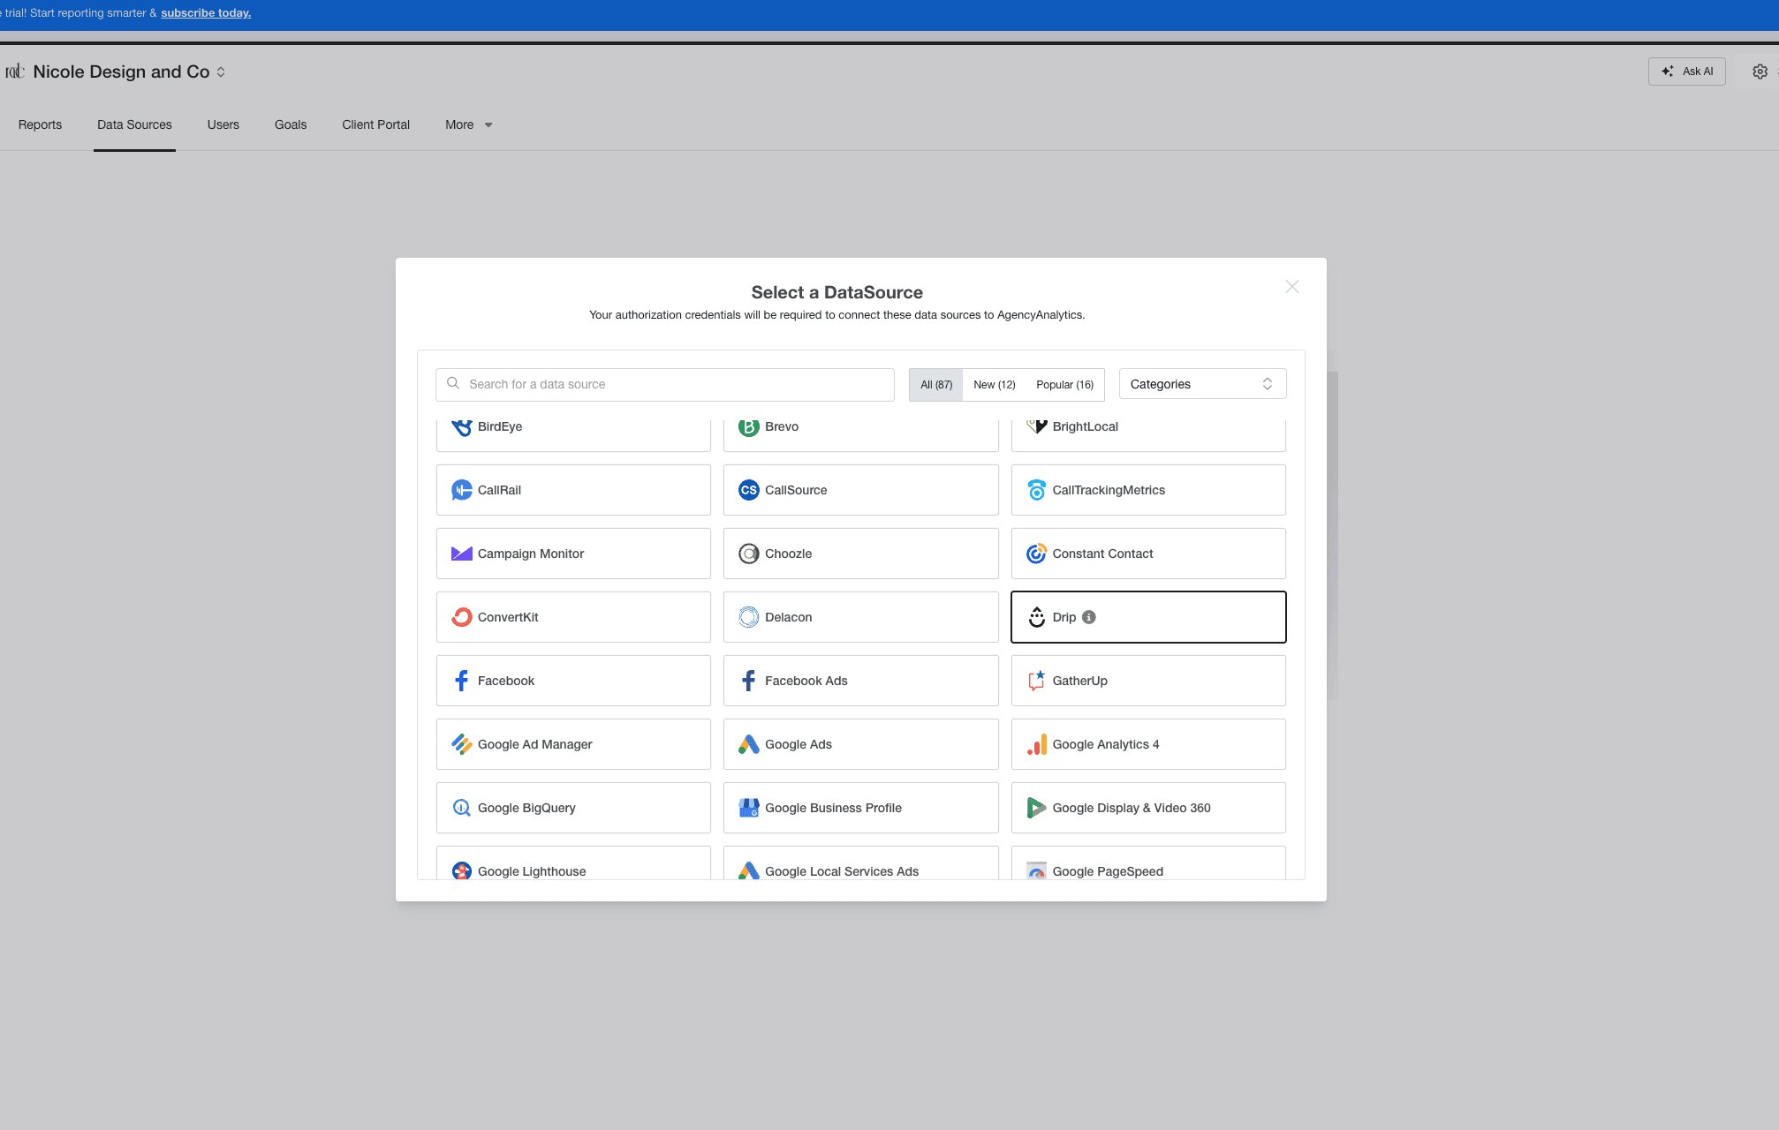This screenshot has width=1779, height=1130.
Task: Click the Google Business Profile label
Action: [x=833, y=808]
